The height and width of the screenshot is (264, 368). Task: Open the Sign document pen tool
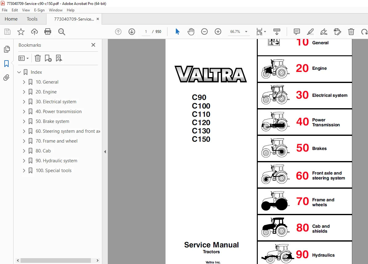[324, 32]
